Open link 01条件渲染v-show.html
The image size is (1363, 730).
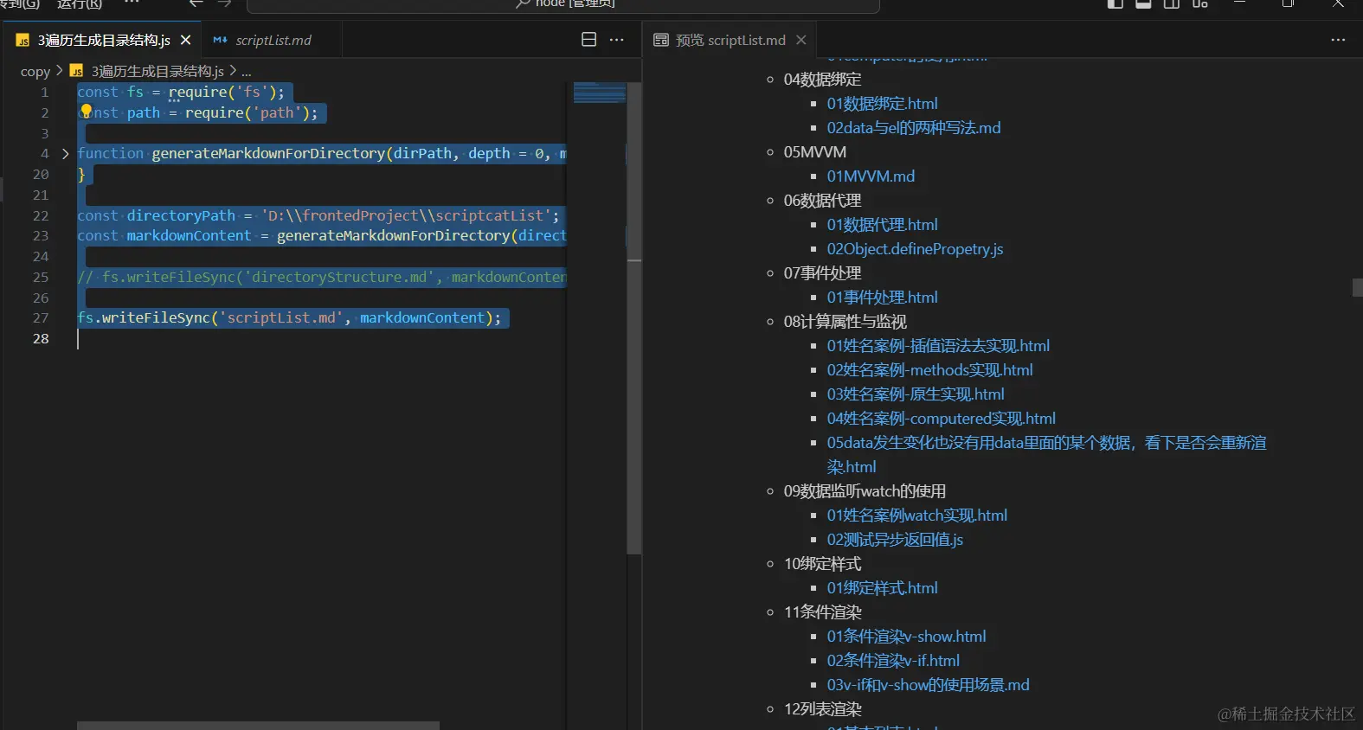tap(906, 637)
